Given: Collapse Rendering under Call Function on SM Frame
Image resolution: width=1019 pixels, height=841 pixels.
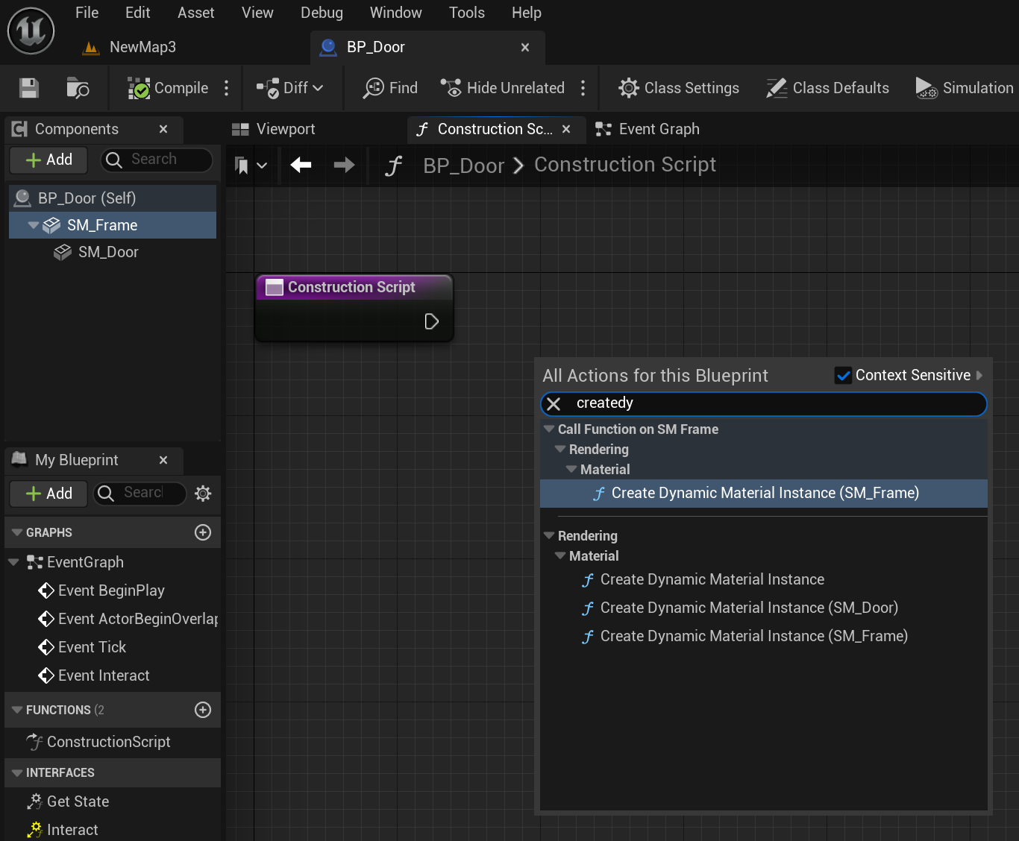Looking at the screenshot, I should click(560, 449).
